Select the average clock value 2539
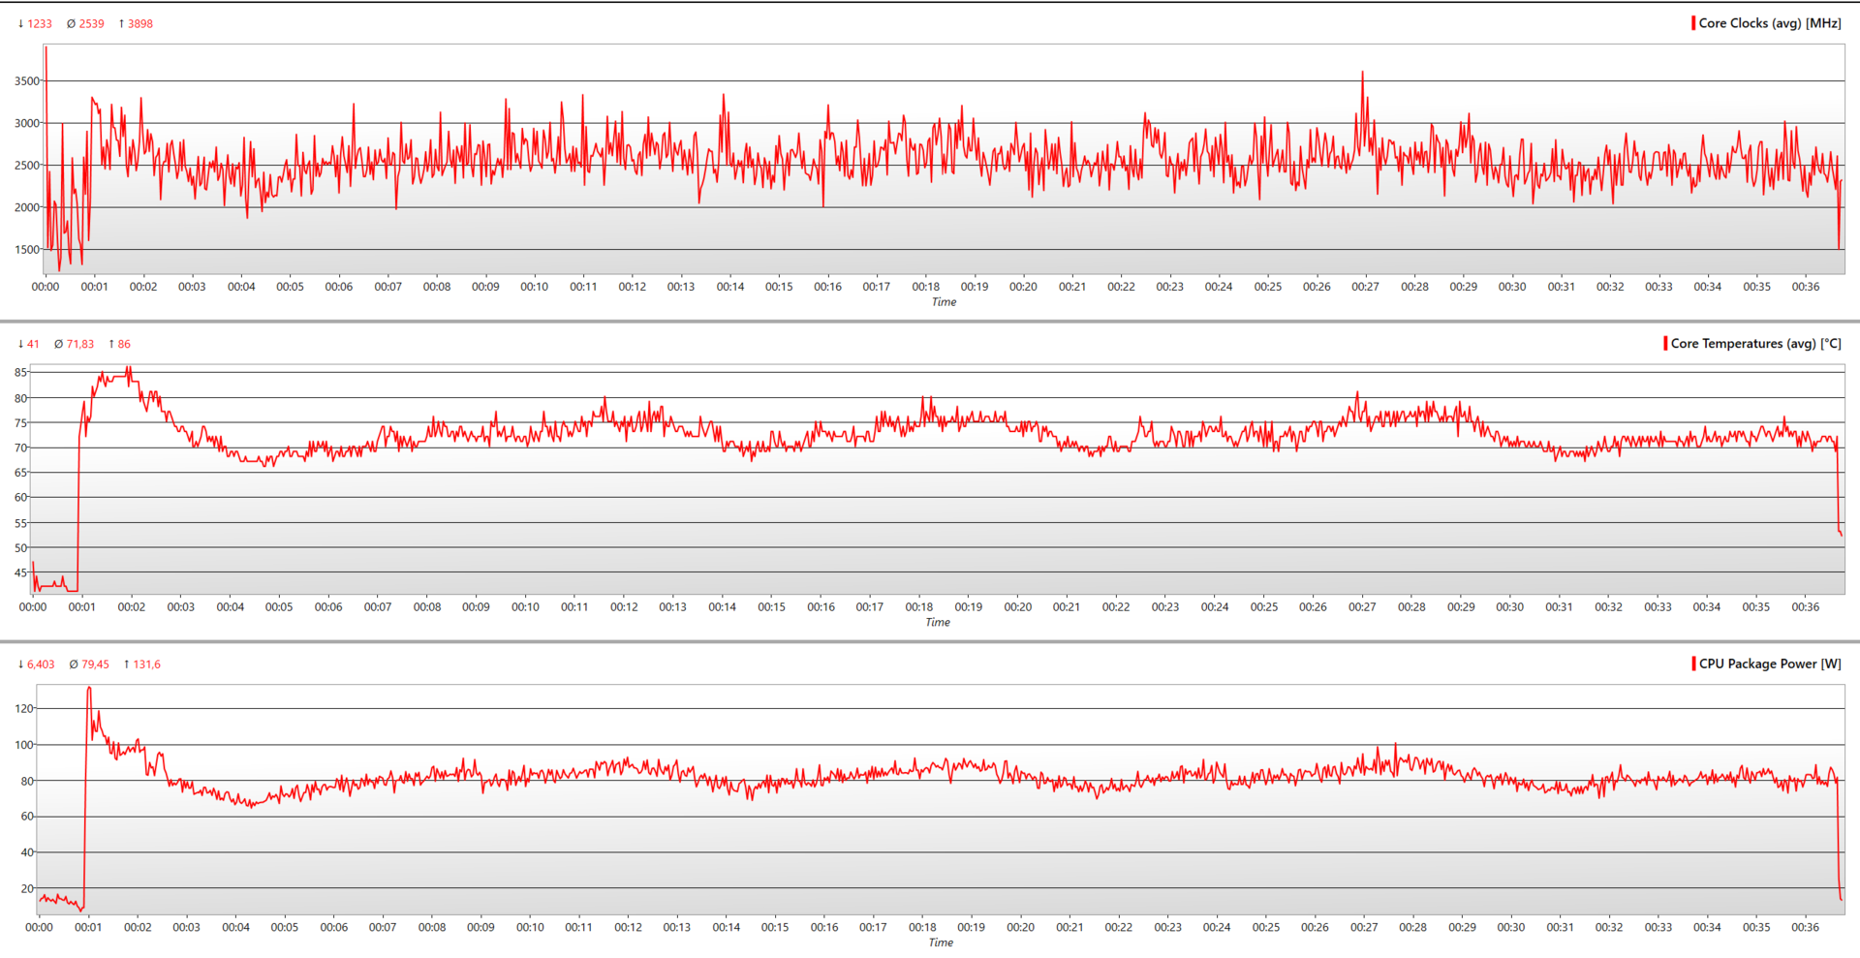 (92, 24)
